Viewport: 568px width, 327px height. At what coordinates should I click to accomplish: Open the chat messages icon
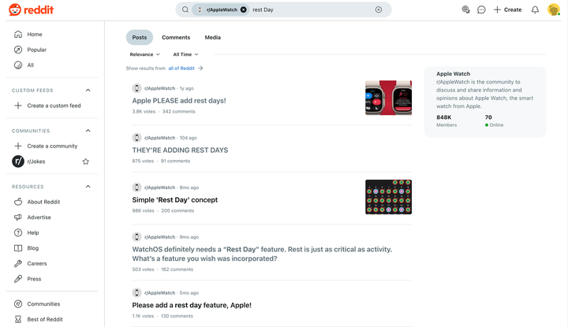point(481,9)
